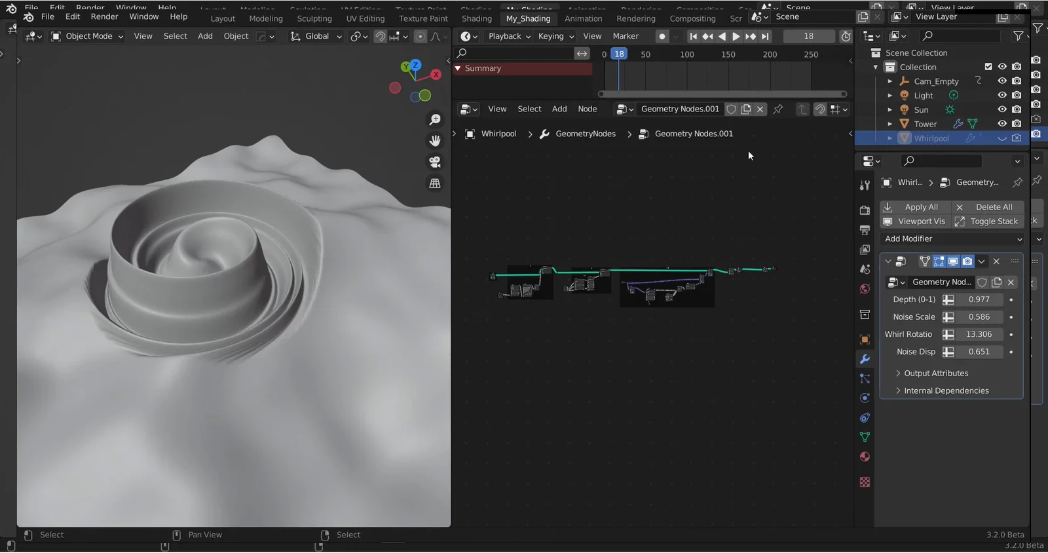Click Viewport Vis button
This screenshot has width=1048, height=553.
(915, 221)
